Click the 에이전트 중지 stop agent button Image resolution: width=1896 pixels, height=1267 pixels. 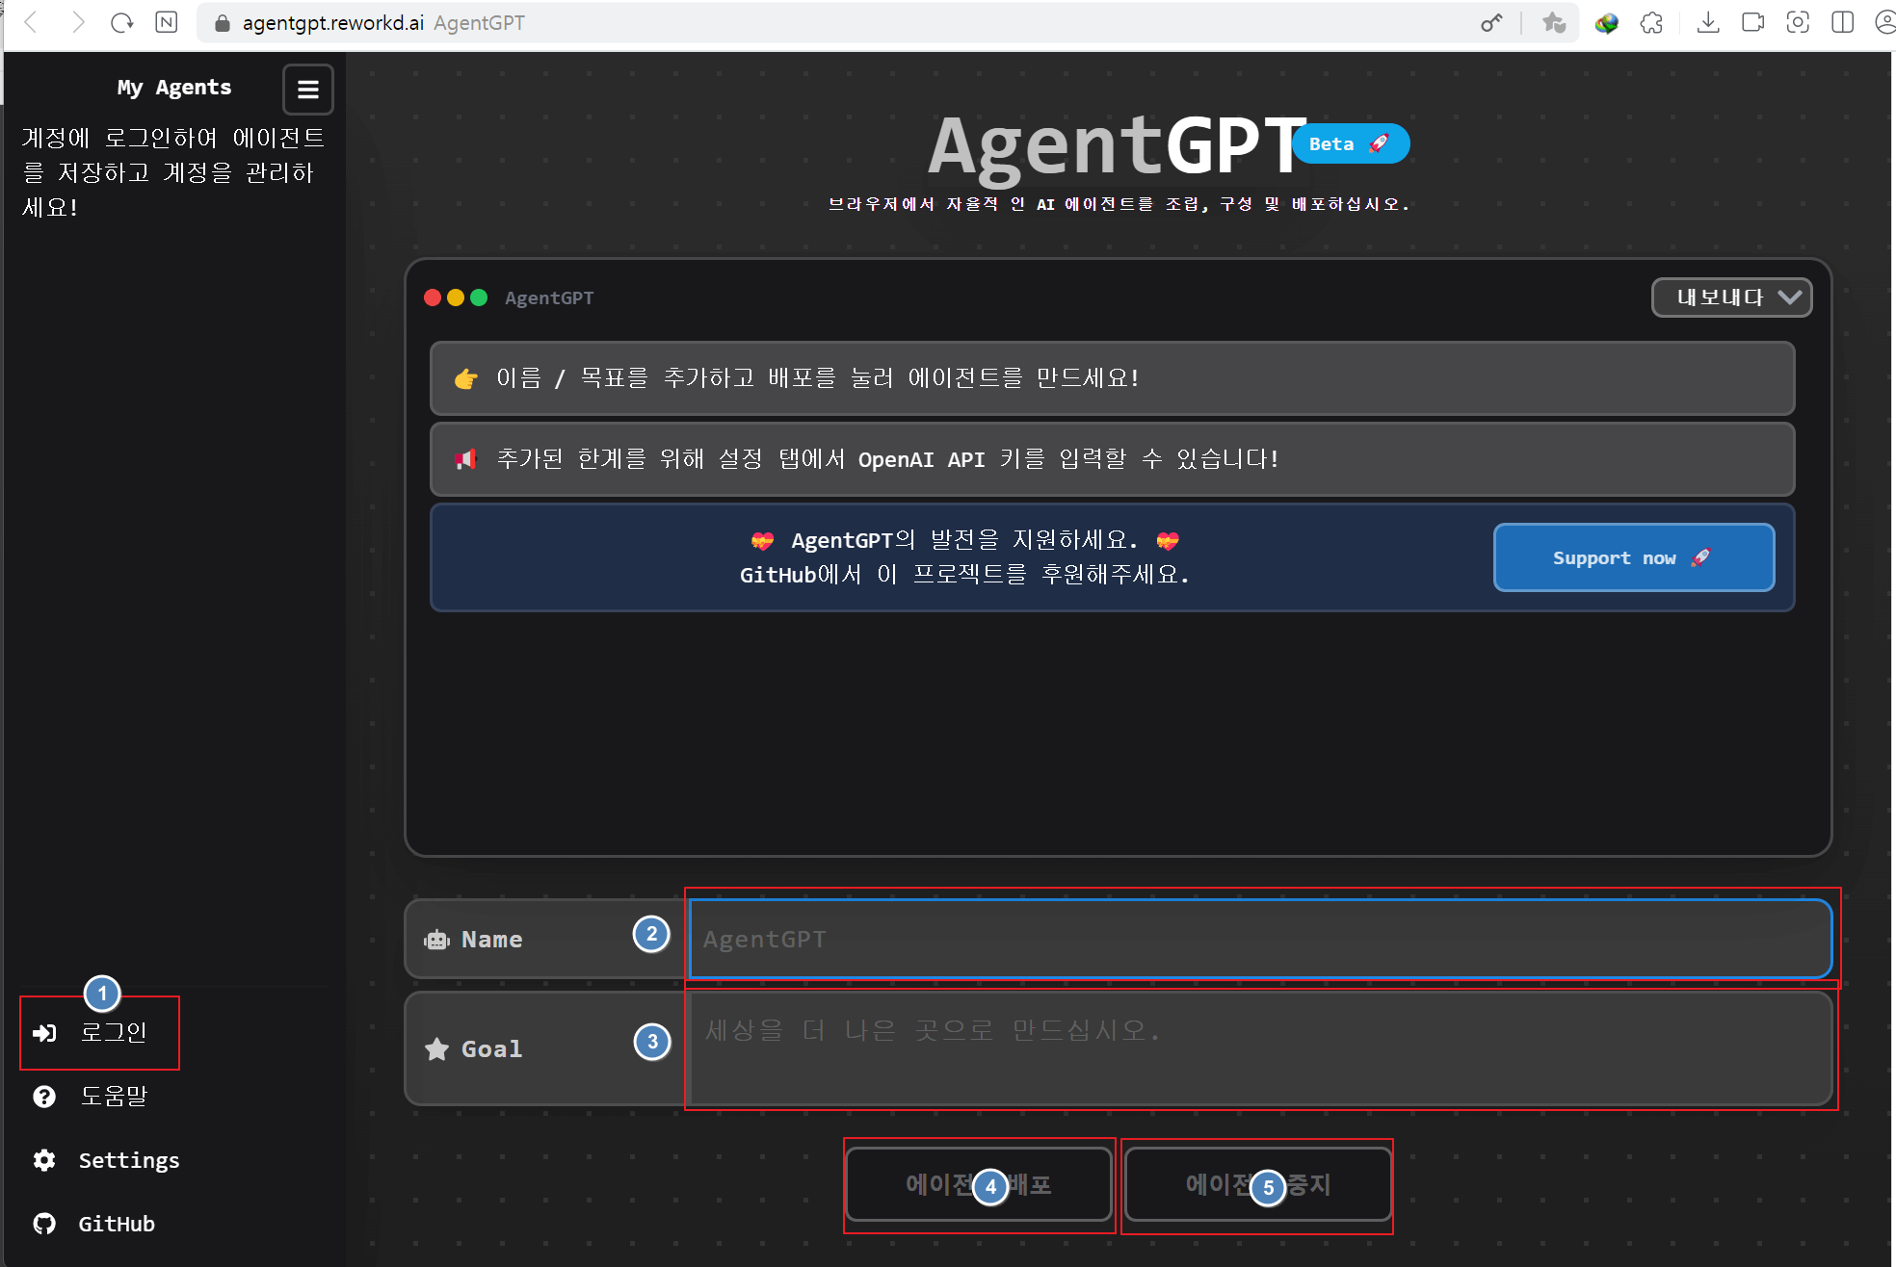click(x=1257, y=1185)
